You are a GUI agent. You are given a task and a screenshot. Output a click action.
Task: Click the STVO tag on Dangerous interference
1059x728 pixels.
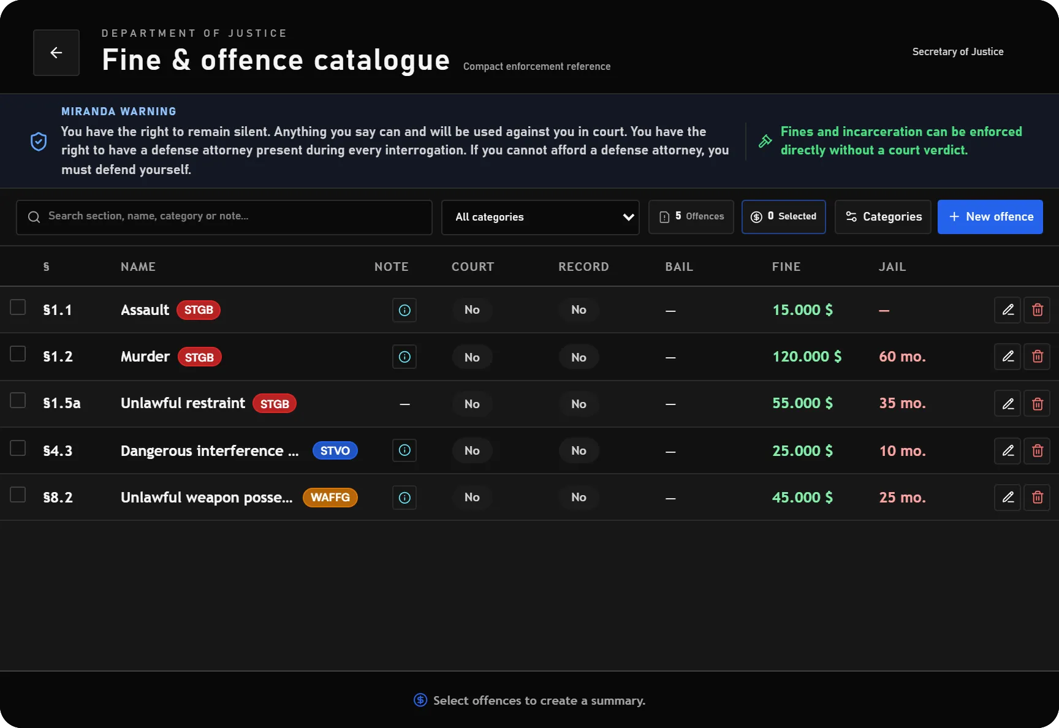[335, 451]
